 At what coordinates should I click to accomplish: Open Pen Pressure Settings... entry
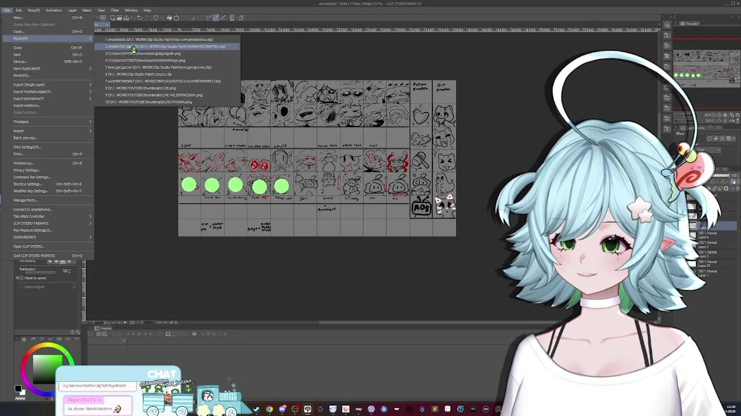tap(48, 230)
